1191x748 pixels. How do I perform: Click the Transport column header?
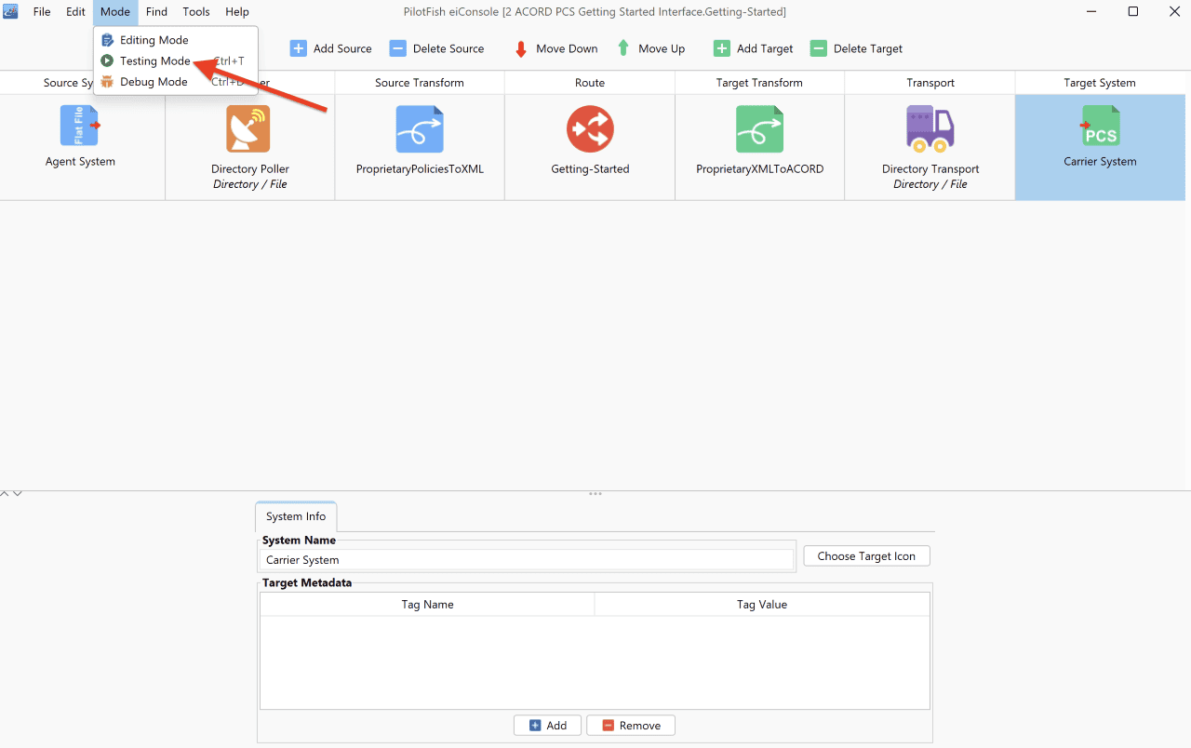click(930, 83)
